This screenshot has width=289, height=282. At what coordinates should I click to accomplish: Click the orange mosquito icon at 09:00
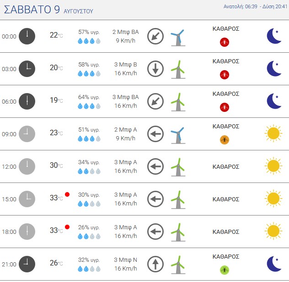coord(225,140)
